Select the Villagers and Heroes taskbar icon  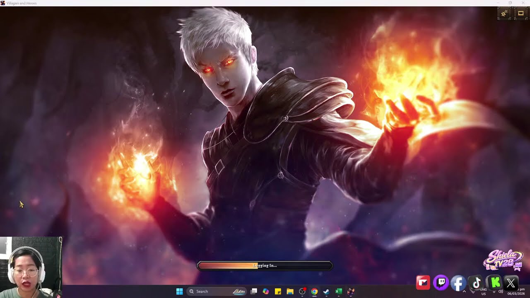click(x=351, y=291)
